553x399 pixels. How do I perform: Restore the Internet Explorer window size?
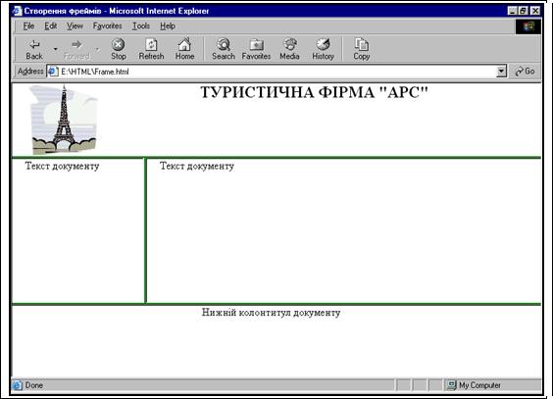tap(524, 11)
